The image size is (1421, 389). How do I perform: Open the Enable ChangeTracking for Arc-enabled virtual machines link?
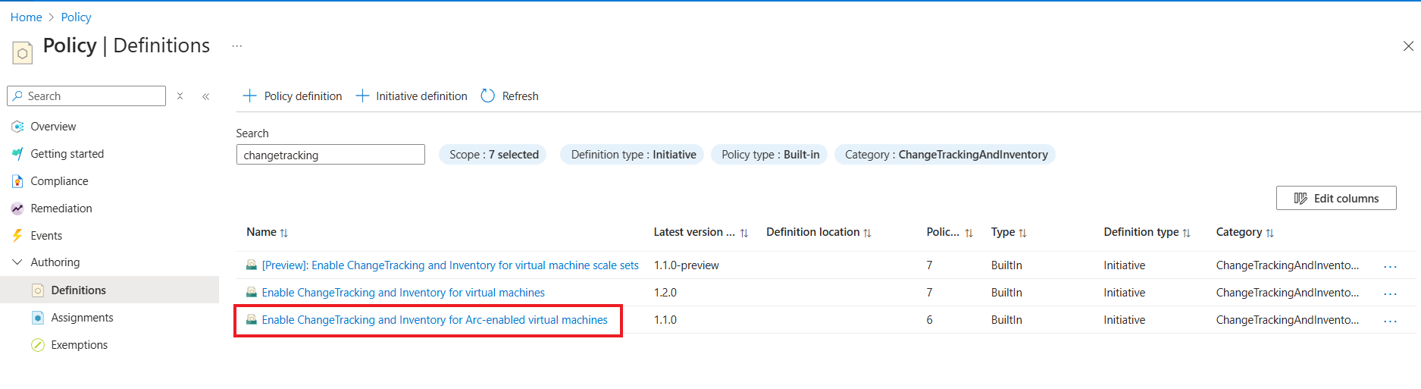click(434, 320)
